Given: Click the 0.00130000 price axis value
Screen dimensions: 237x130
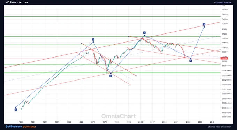Looking at the screenshot, I should pos(227,89).
